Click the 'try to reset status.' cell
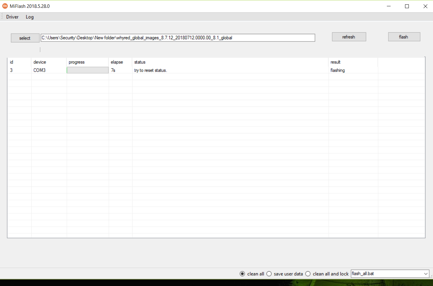 pos(230,70)
